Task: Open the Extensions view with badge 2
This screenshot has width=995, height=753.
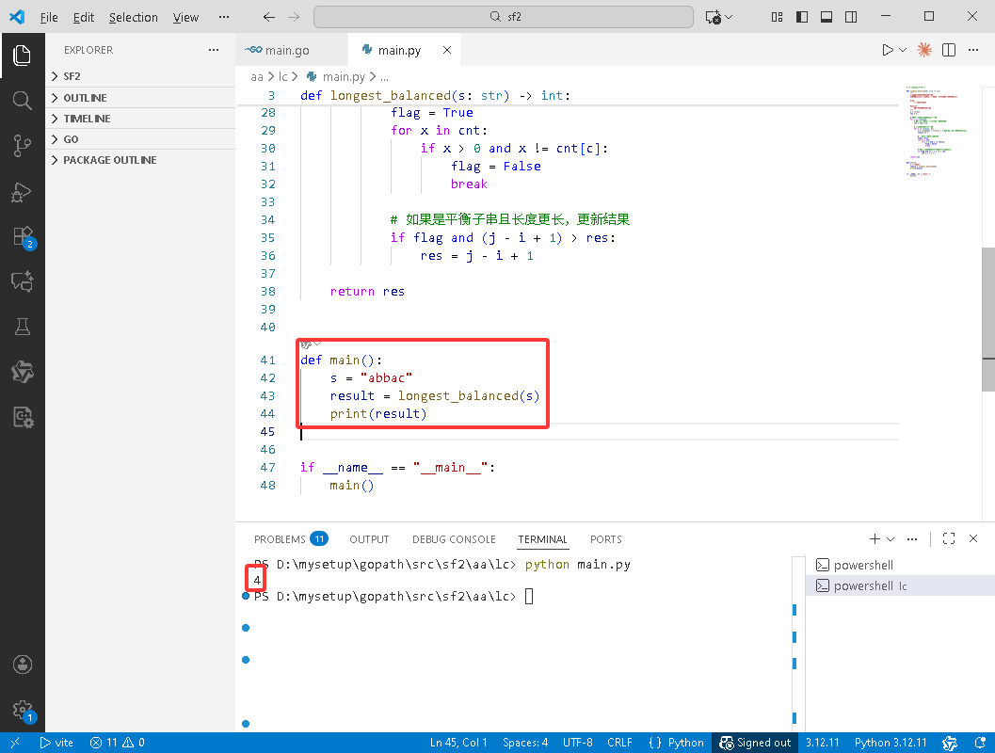Action: click(x=24, y=237)
